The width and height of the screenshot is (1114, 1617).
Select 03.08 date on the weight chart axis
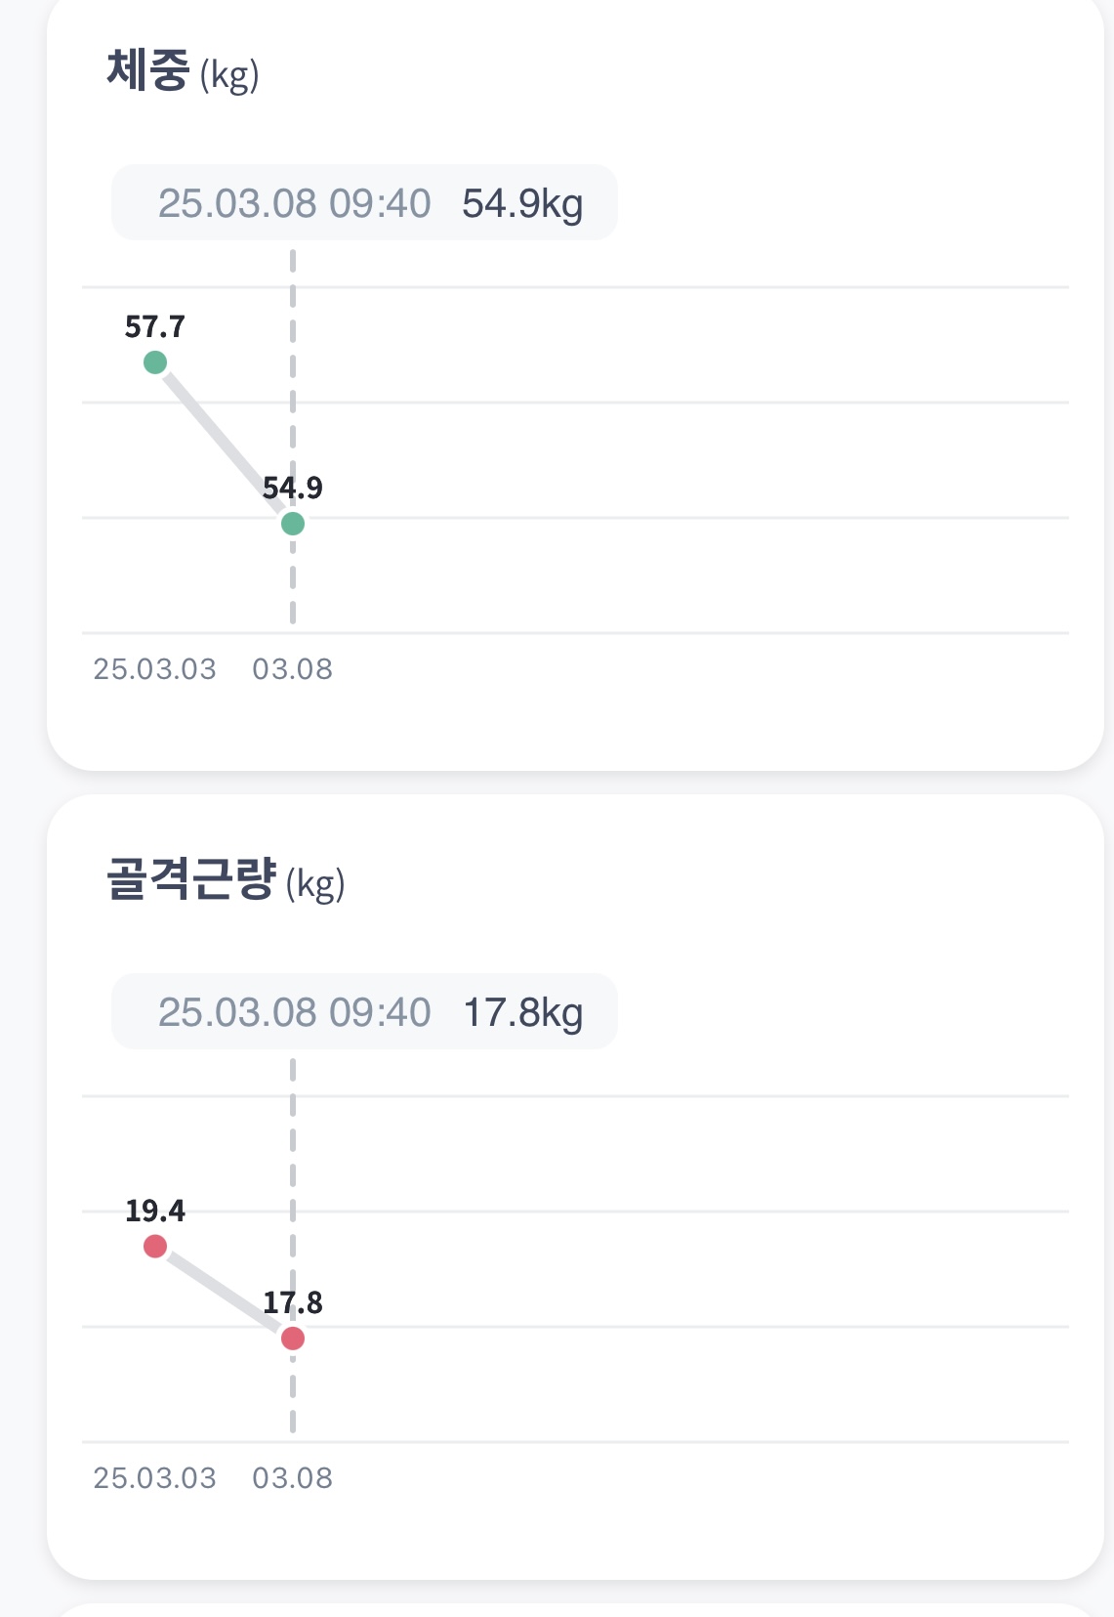[293, 669]
